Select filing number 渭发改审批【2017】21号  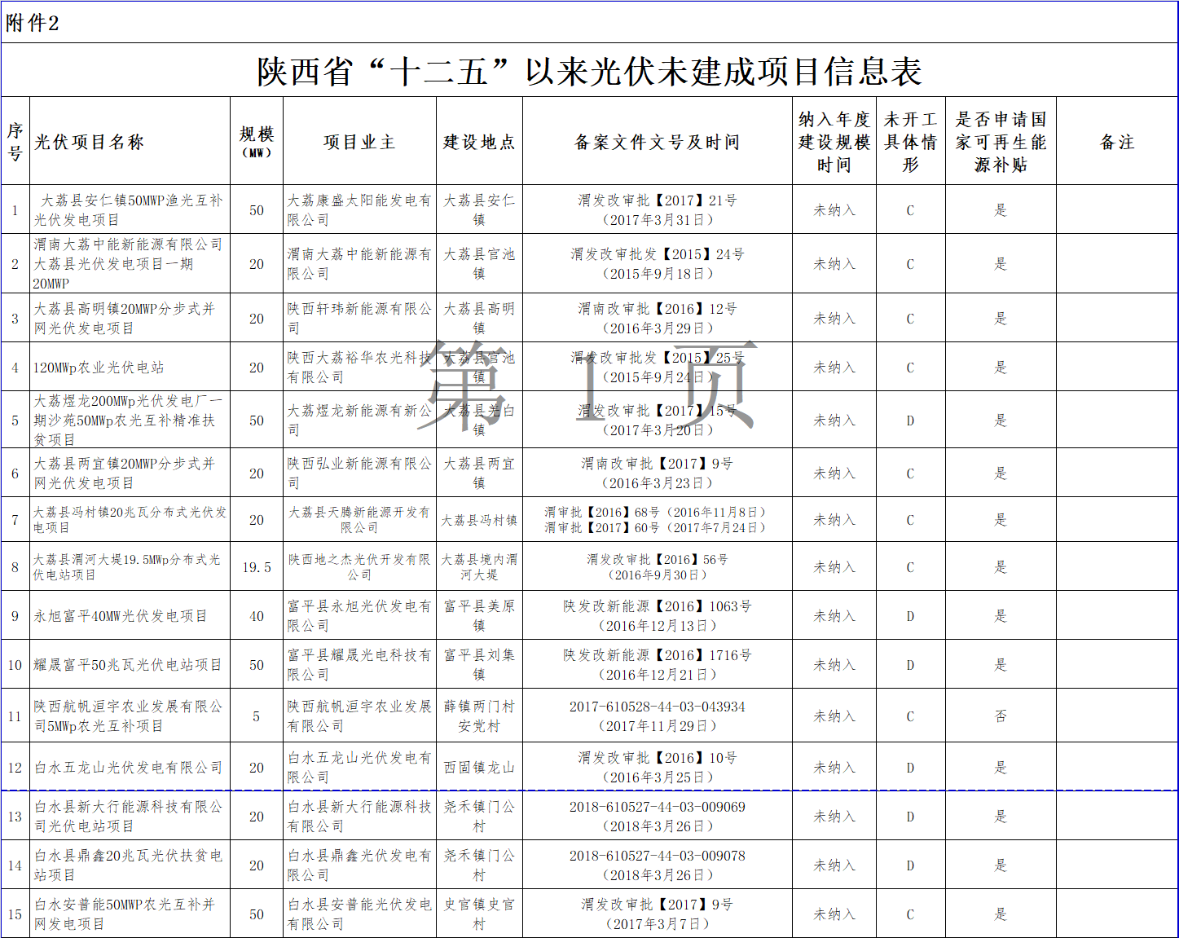[x=657, y=200]
